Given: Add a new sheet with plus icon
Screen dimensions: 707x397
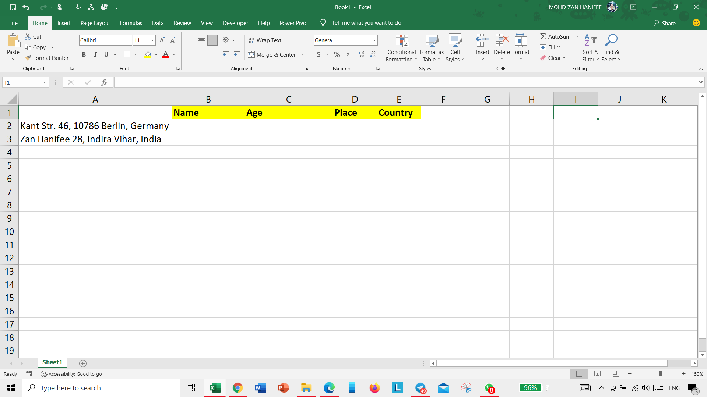Looking at the screenshot, I should (83, 363).
